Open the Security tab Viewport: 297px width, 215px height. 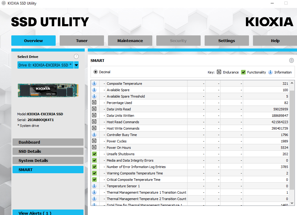[x=178, y=41]
